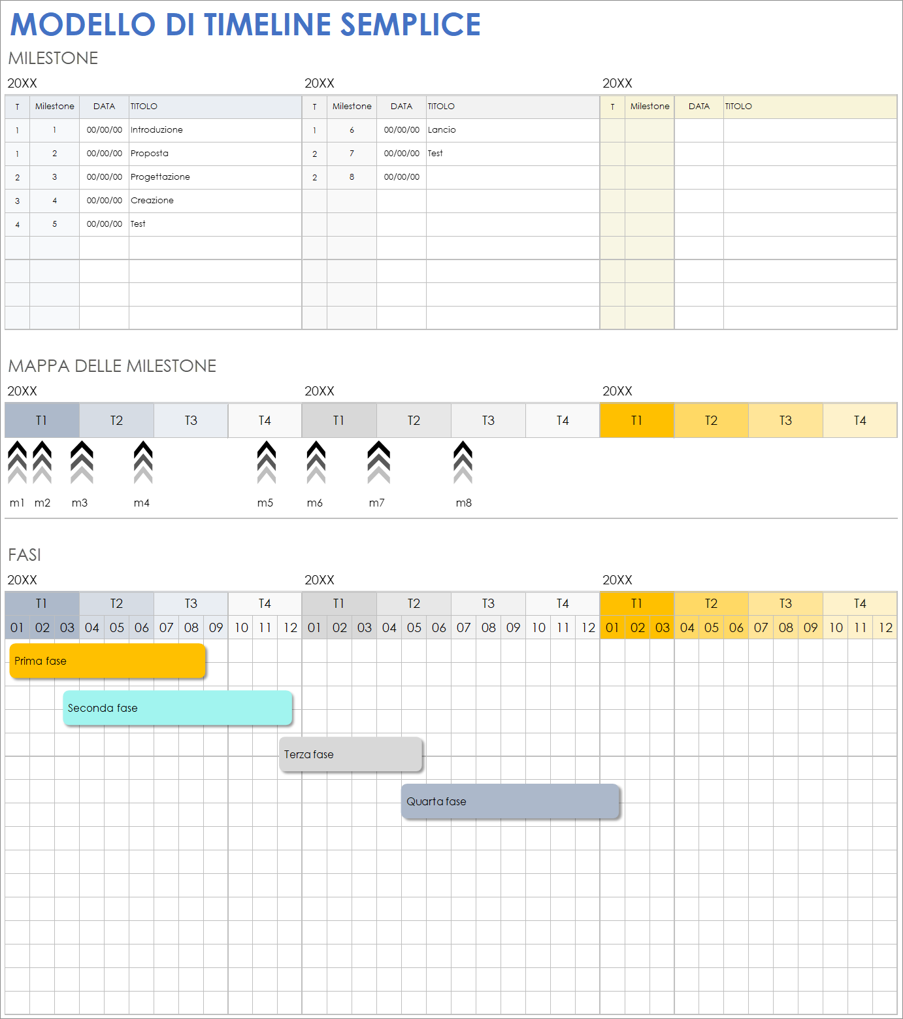The image size is (903, 1019).
Task: Click the m2 milestone chevron marker
Action: (x=42, y=462)
